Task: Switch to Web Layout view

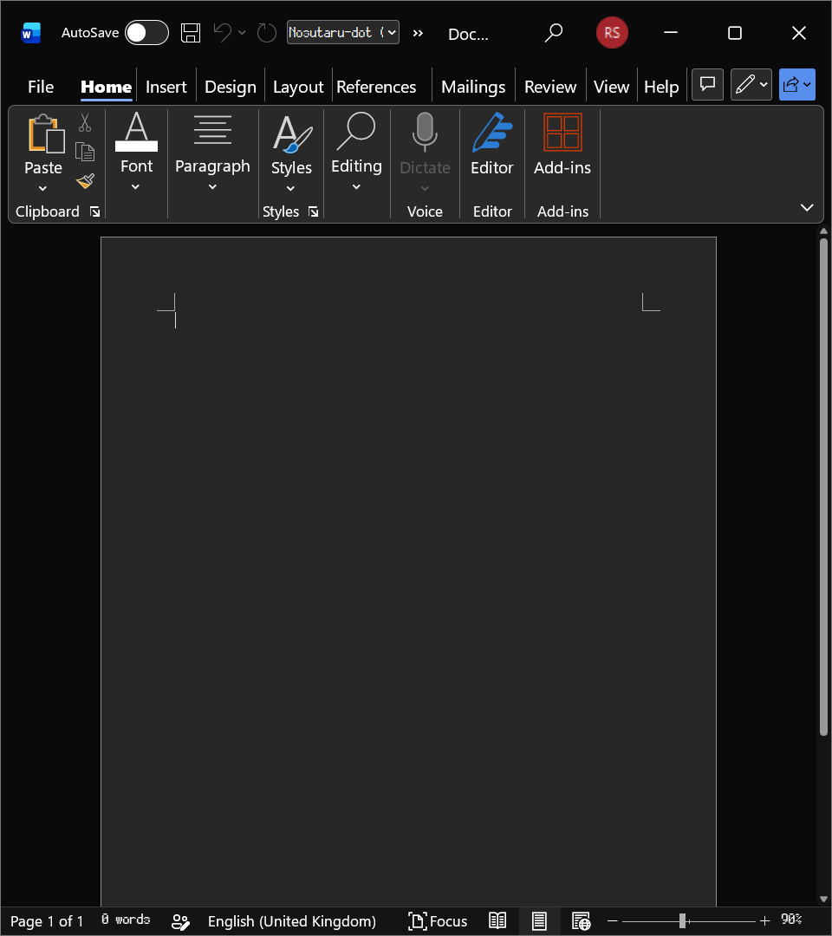Action: (x=581, y=921)
